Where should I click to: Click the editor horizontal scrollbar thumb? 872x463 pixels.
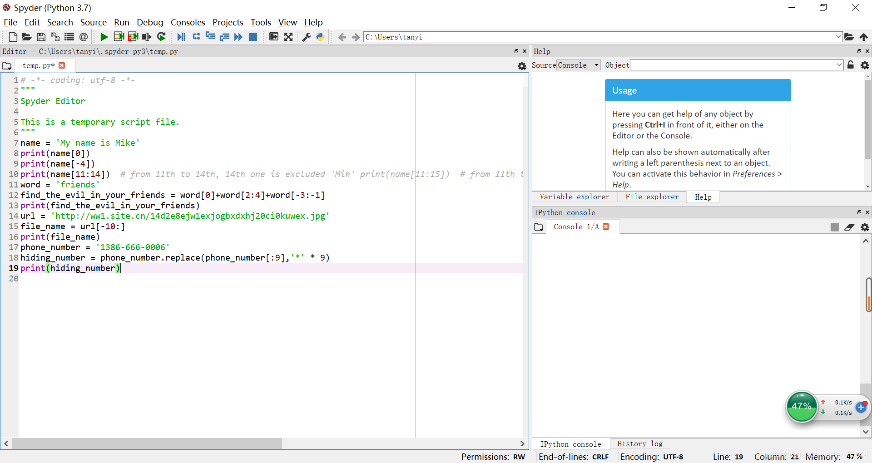[147, 443]
